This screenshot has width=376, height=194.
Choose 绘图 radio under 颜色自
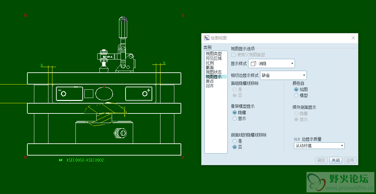tap(296, 89)
